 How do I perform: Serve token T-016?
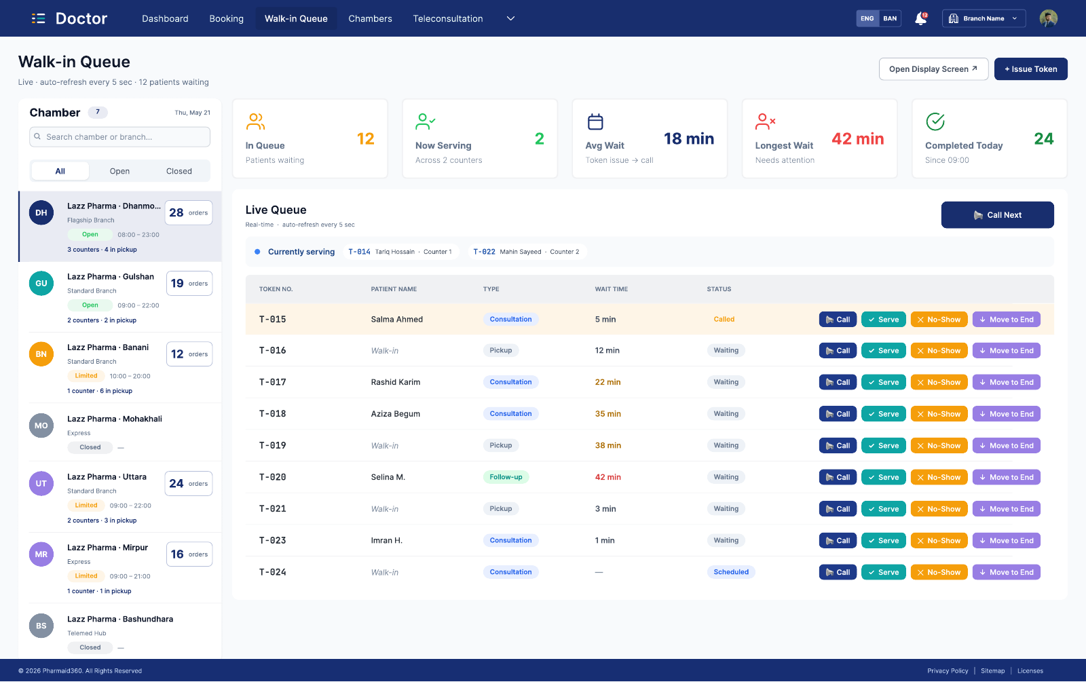point(883,351)
